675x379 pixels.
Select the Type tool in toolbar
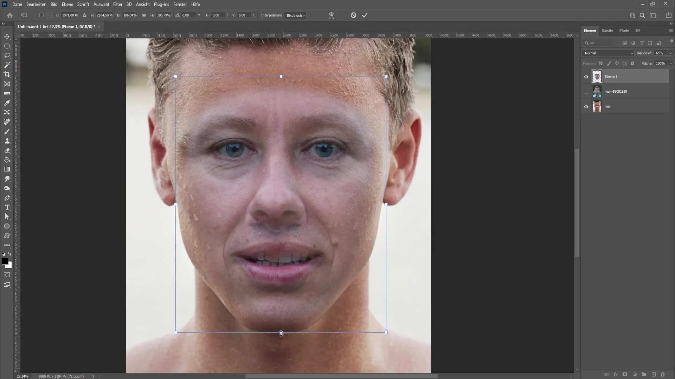click(7, 207)
